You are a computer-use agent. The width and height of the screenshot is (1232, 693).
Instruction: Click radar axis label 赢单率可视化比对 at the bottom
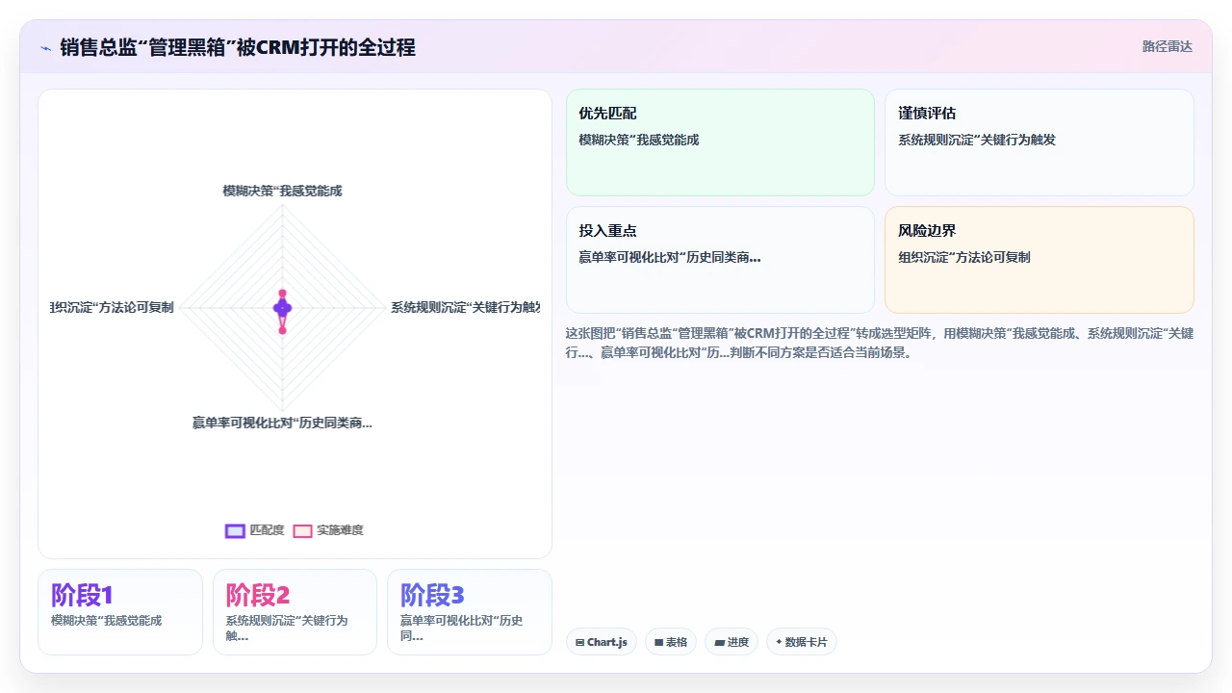point(282,423)
